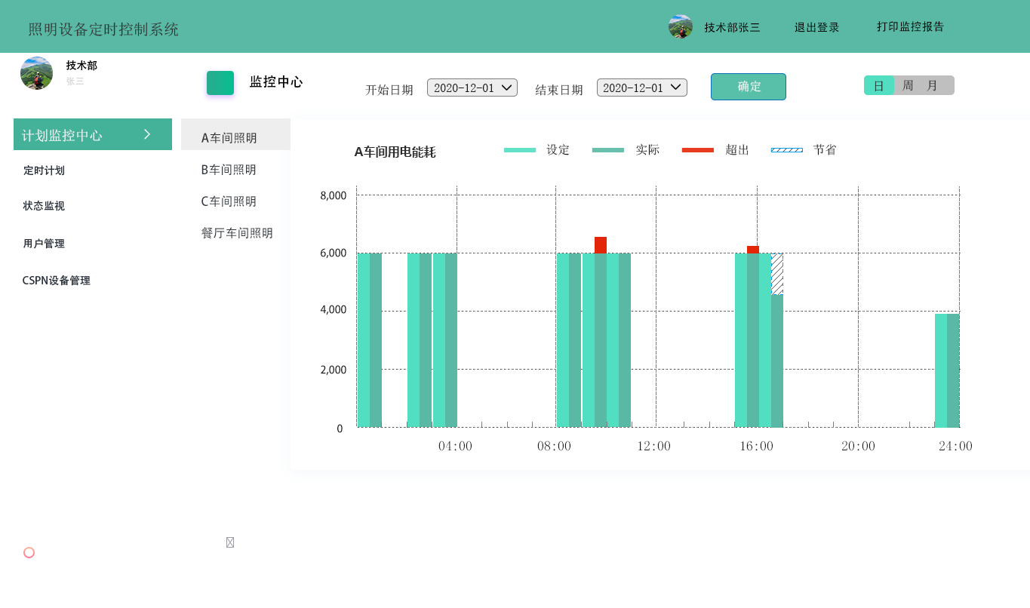Click the 确定 confirm button

click(x=749, y=87)
